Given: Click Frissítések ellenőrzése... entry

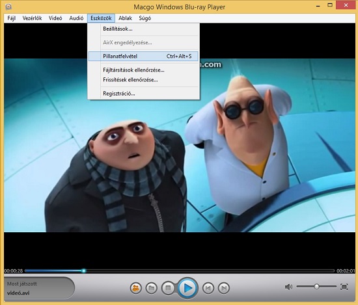Looking at the screenshot, I should pyautogui.click(x=143, y=80).
